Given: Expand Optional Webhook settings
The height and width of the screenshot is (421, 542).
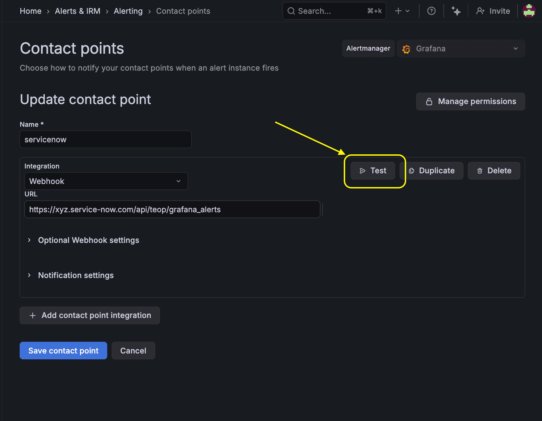Looking at the screenshot, I should pyautogui.click(x=83, y=240).
